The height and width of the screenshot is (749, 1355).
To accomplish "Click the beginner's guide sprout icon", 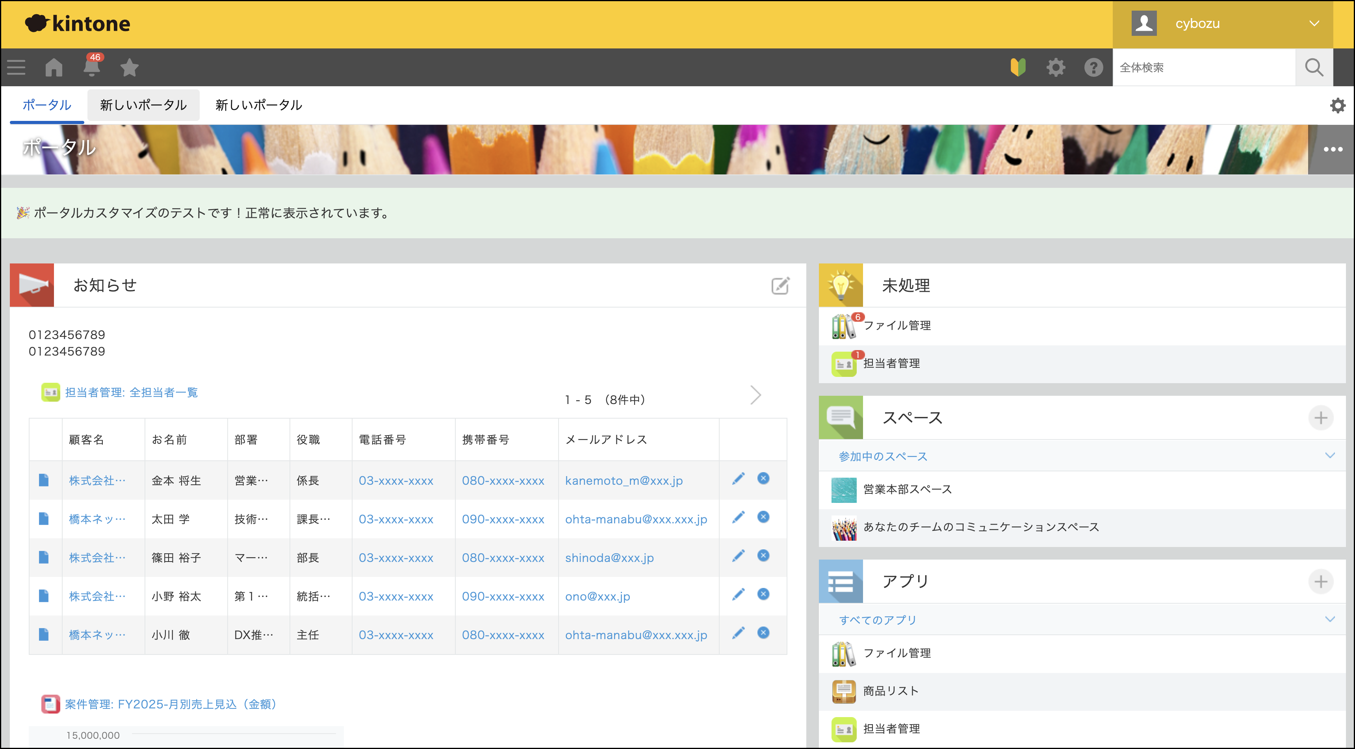I will [x=1019, y=67].
